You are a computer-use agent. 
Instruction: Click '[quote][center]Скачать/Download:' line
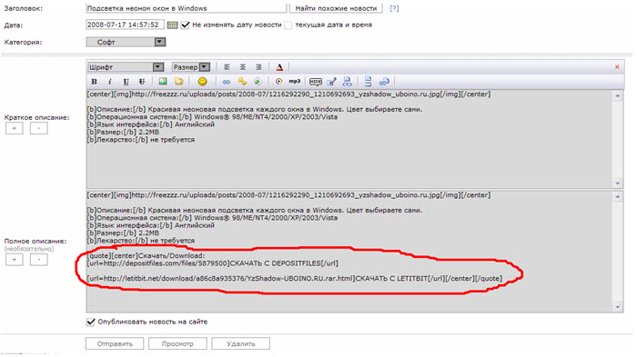(x=147, y=255)
